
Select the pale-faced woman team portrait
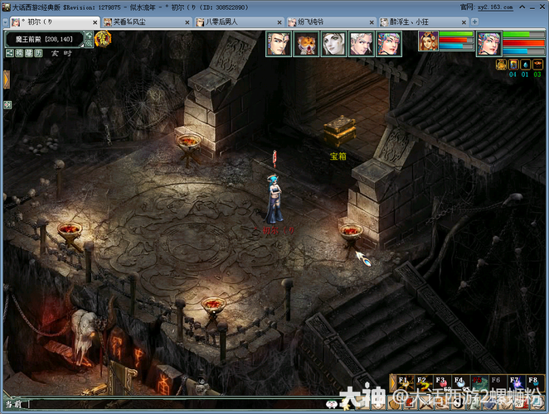(334, 44)
